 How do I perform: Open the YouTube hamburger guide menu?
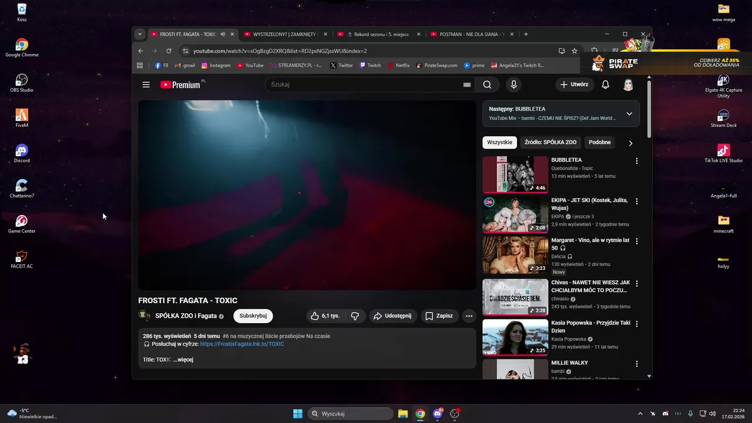(x=146, y=85)
